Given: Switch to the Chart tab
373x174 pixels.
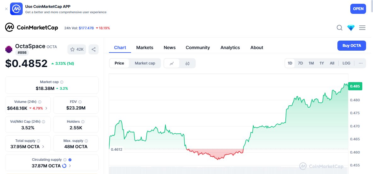Looking at the screenshot, I should point(120,48).
